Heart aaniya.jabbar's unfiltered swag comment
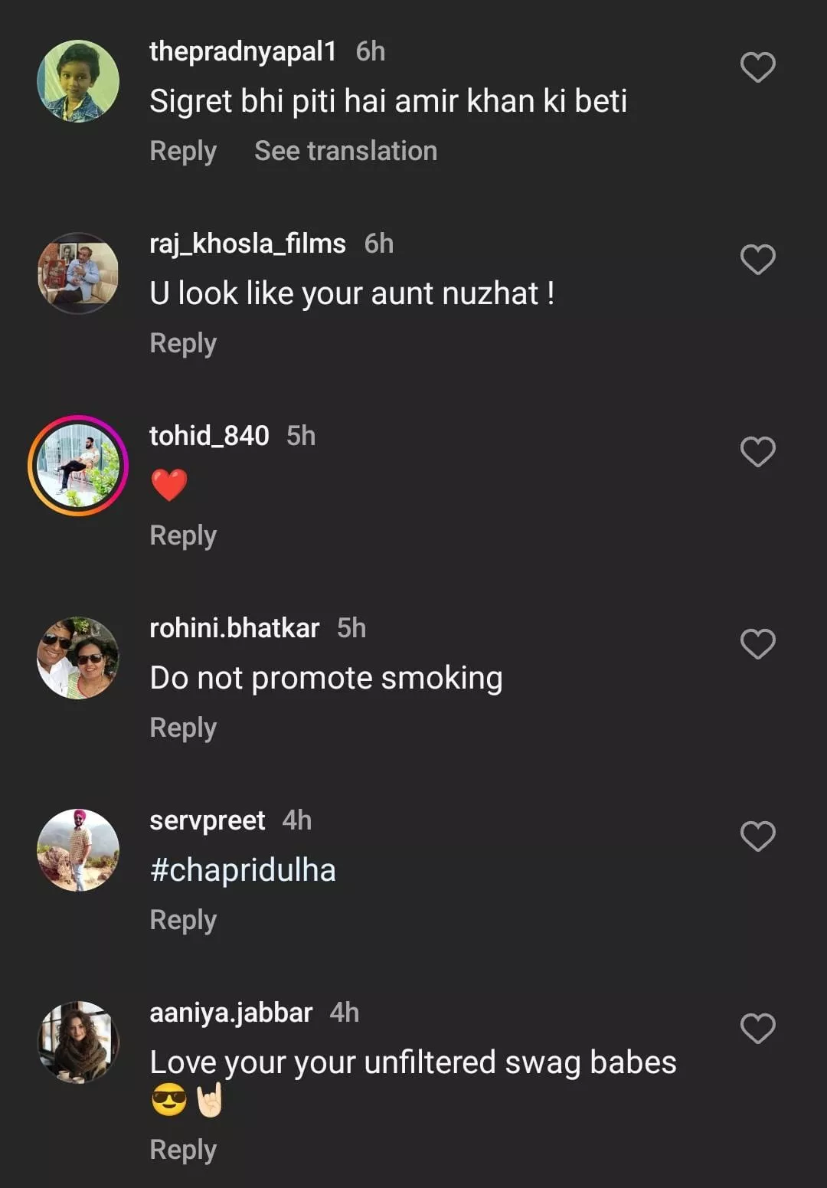The image size is (827, 1188). [757, 1029]
